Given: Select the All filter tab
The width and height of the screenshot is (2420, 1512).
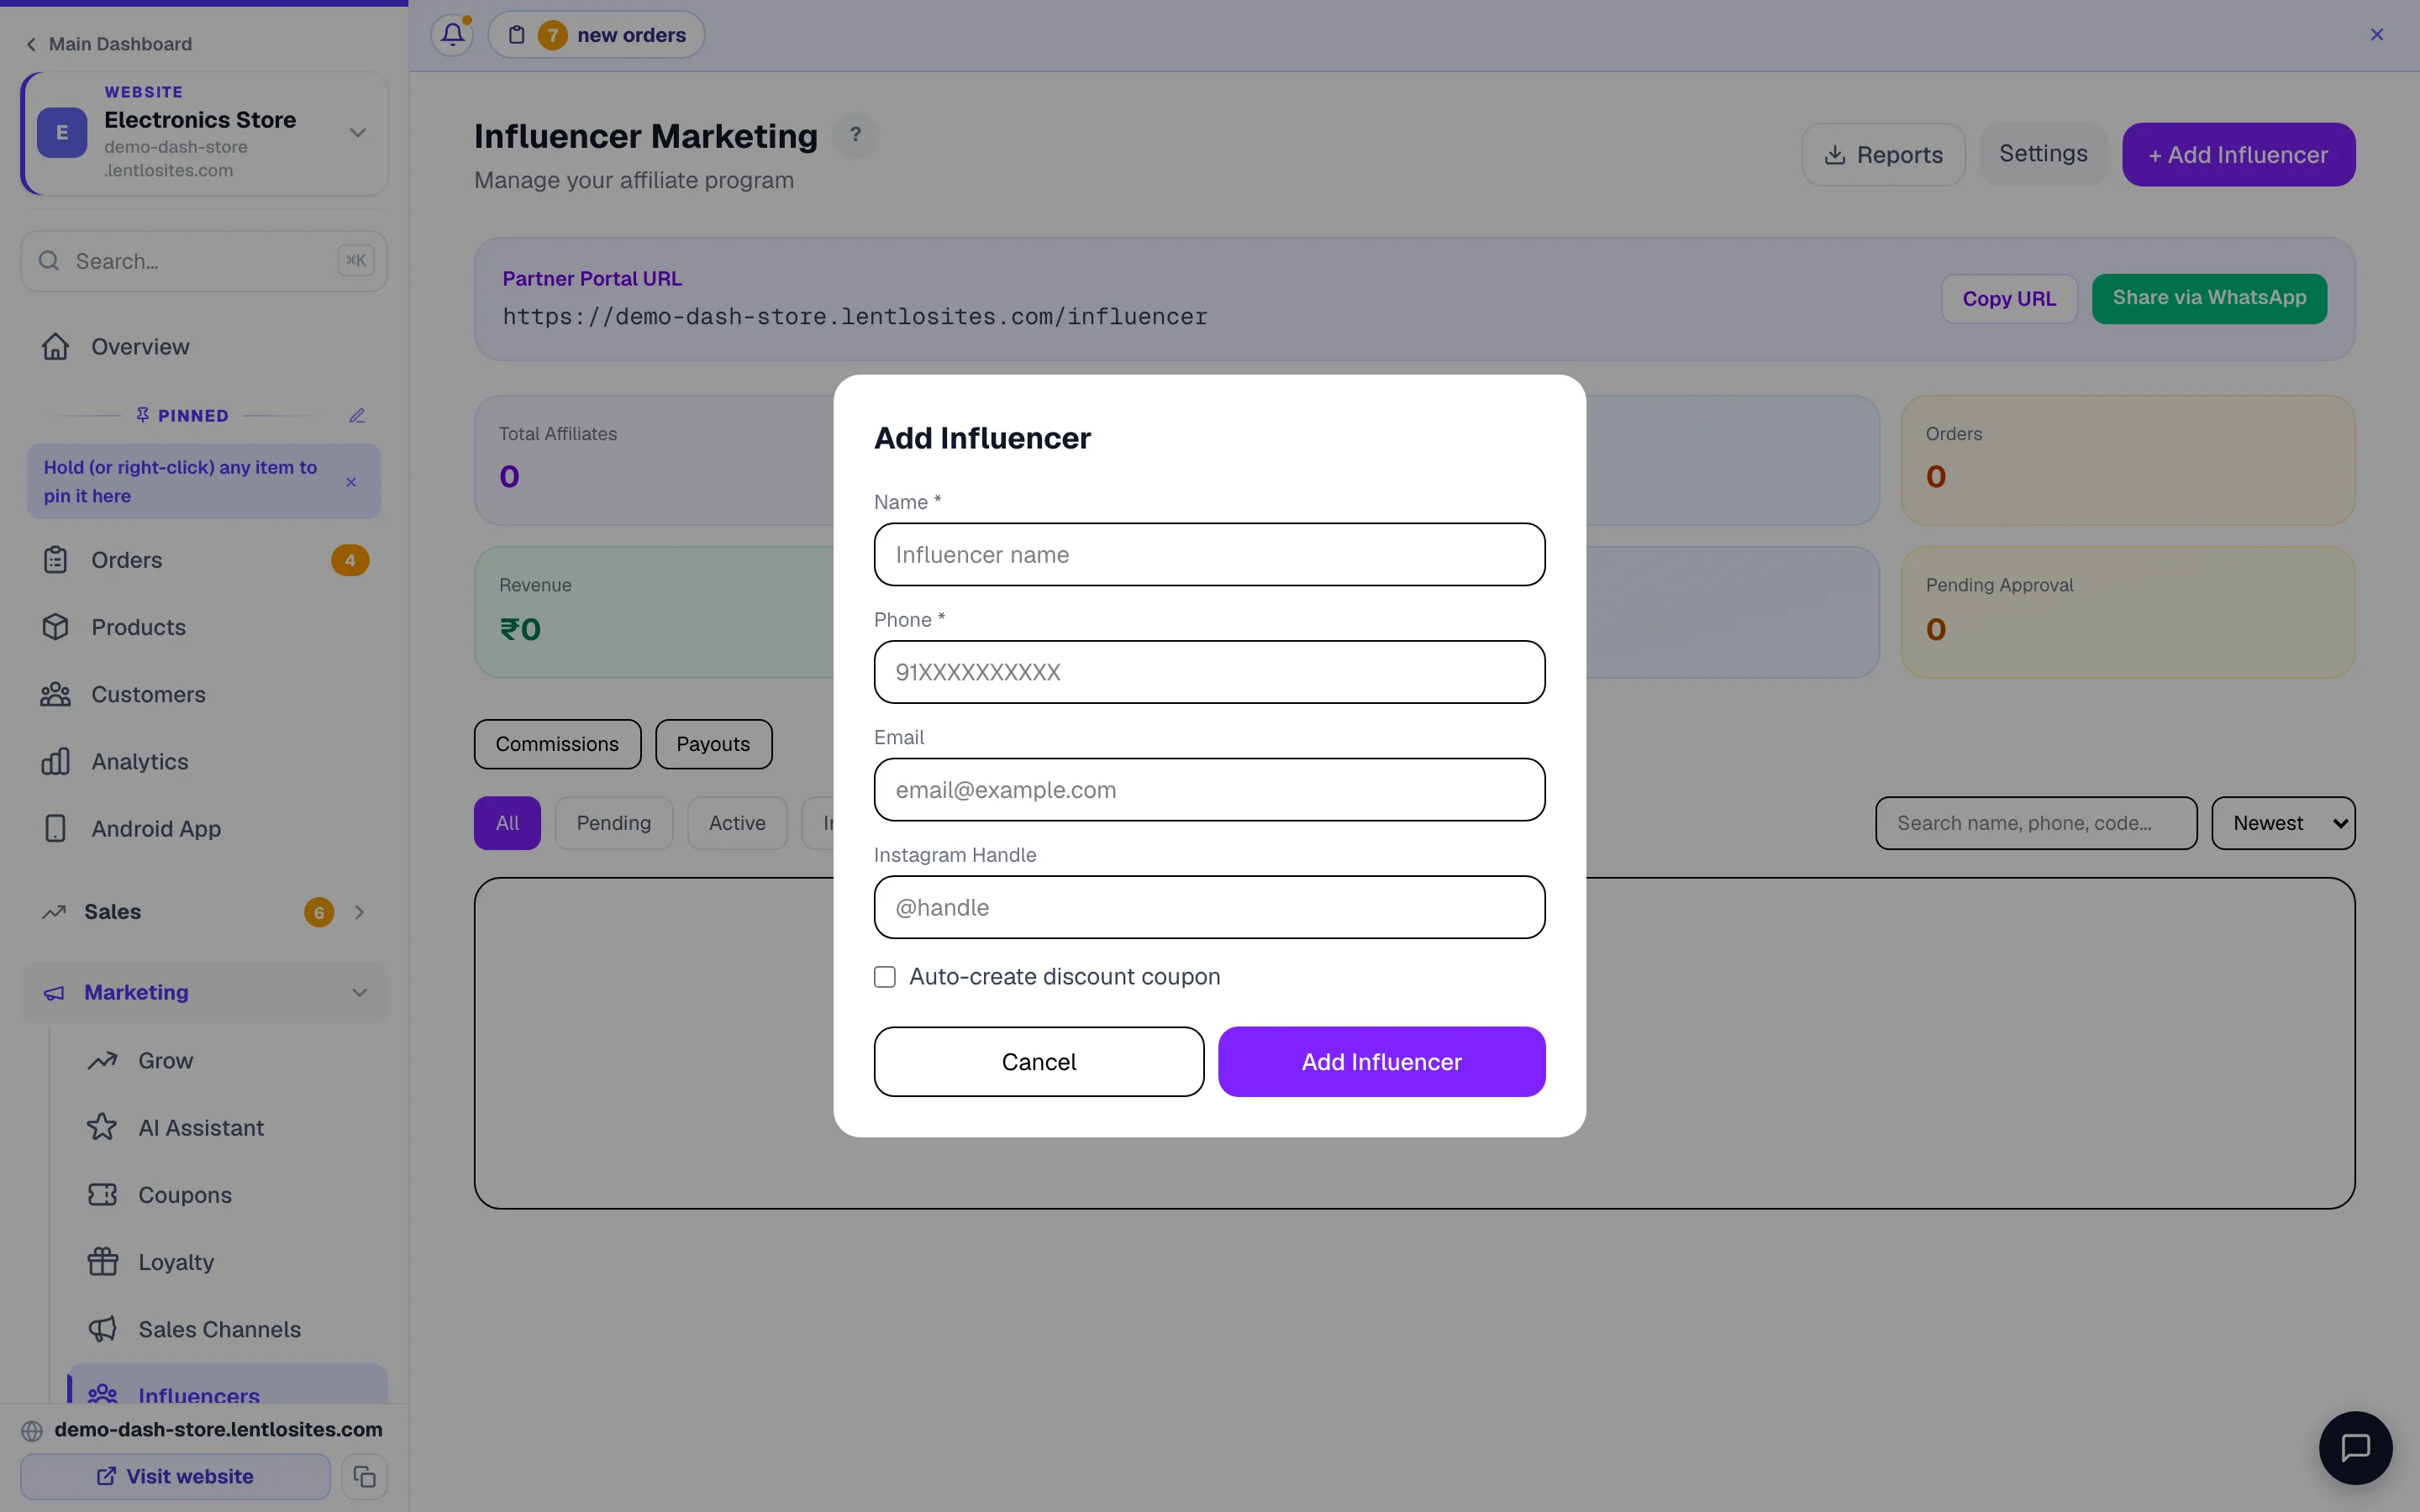Looking at the screenshot, I should click(507, 823).
